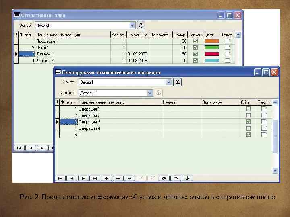
Task: Go to next record in operations window
Action: pyautogui.click(x=83, y=178)
